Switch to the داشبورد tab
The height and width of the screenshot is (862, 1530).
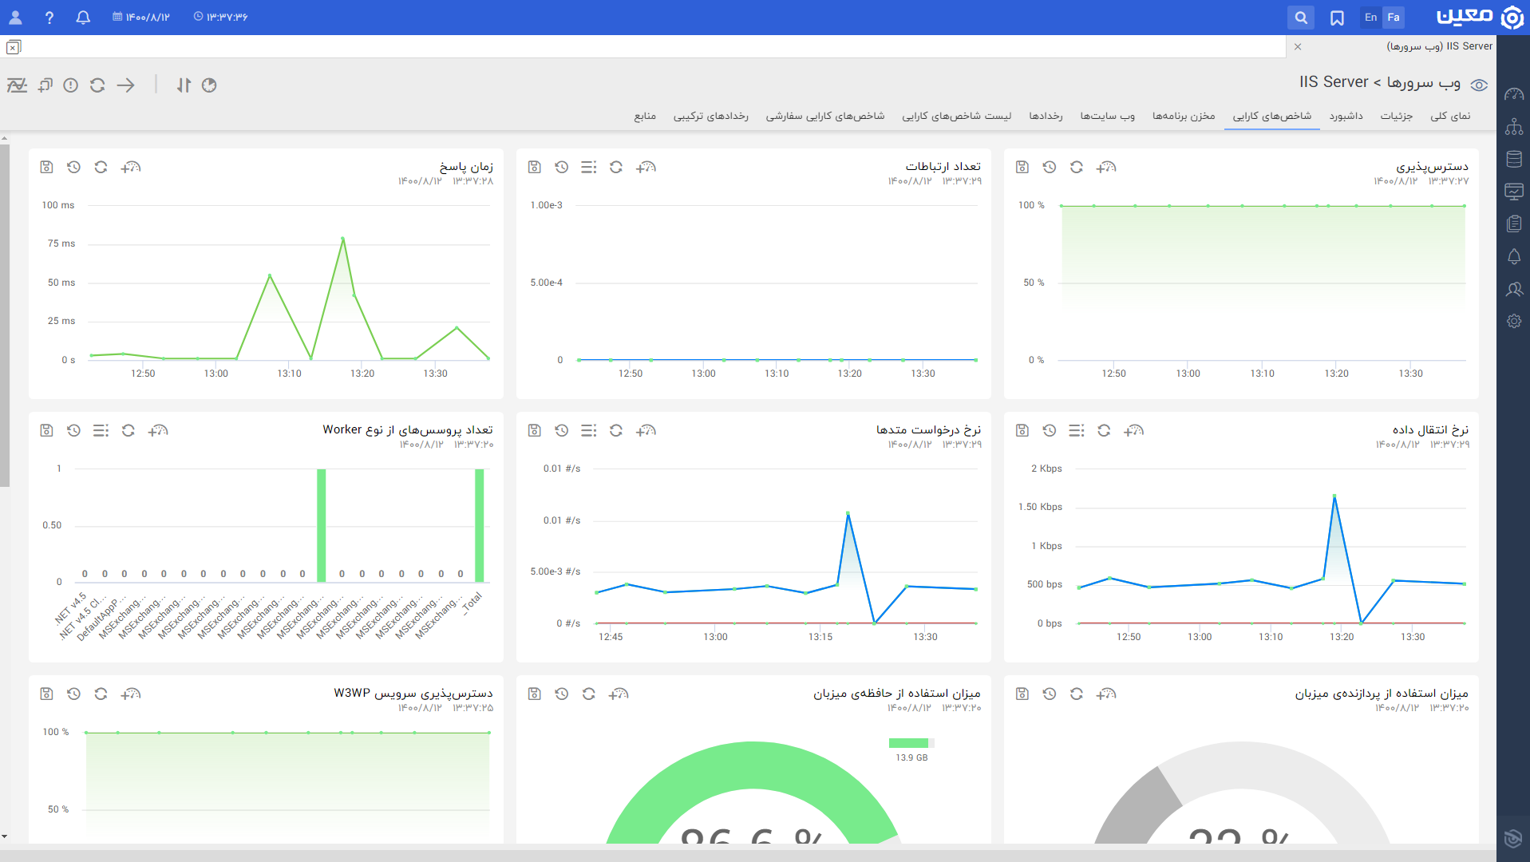click(1346, 116)
